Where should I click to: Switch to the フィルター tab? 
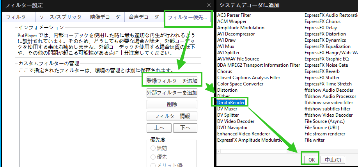[18, 17]
